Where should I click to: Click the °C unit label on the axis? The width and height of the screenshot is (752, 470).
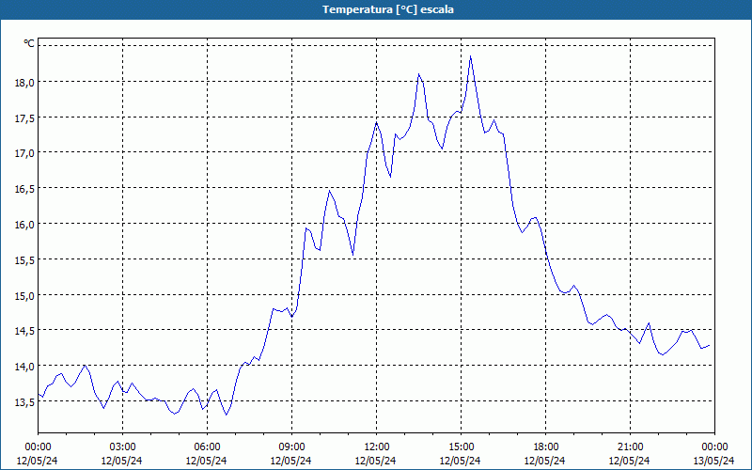[29, 43]
